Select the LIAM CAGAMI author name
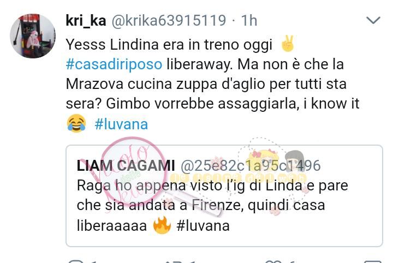Screen dimensions: 393x263 point(126,165)
